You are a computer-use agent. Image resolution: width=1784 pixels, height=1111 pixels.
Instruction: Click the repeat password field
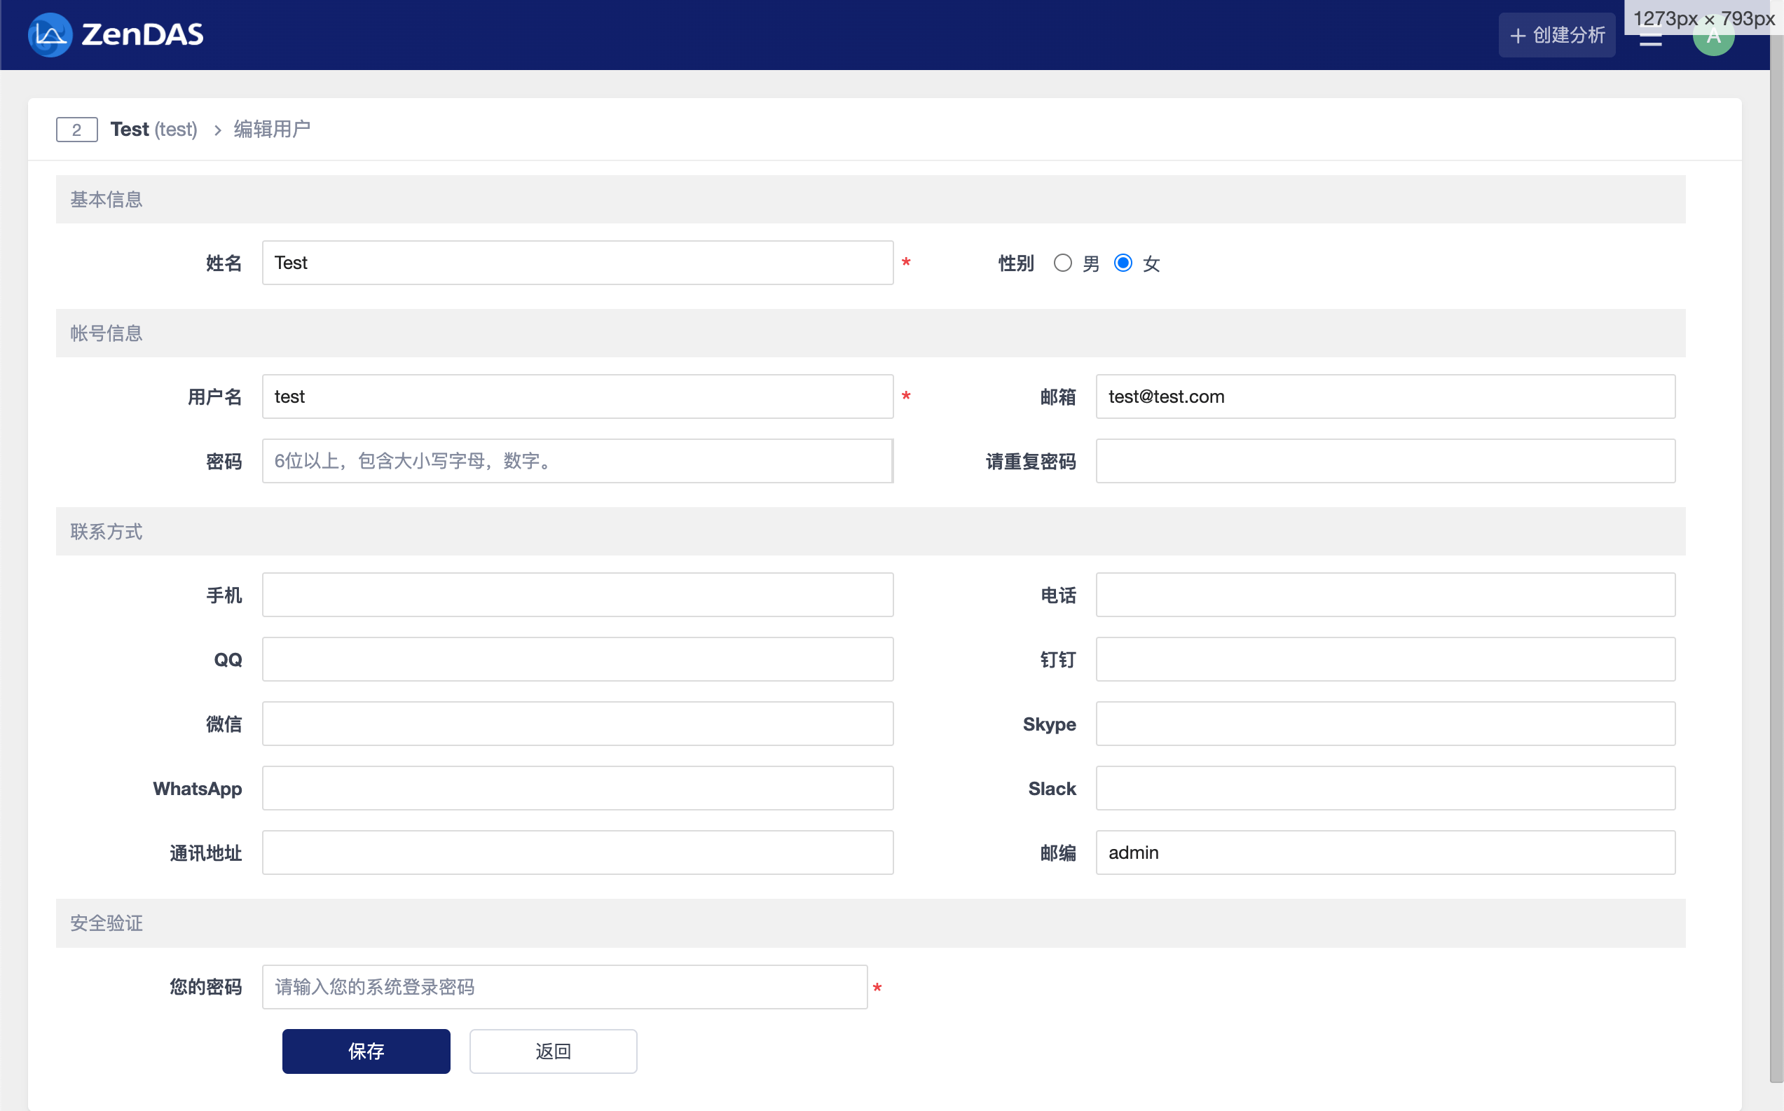pyautogui.click(x=1385, y=462)
